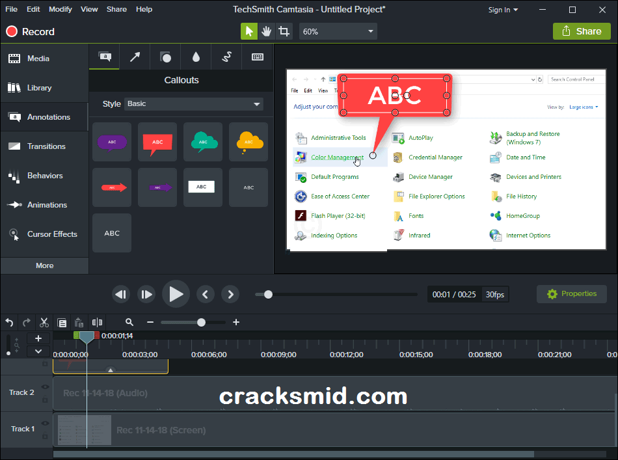Choose the Crop tool

click(x=284, y=31)
